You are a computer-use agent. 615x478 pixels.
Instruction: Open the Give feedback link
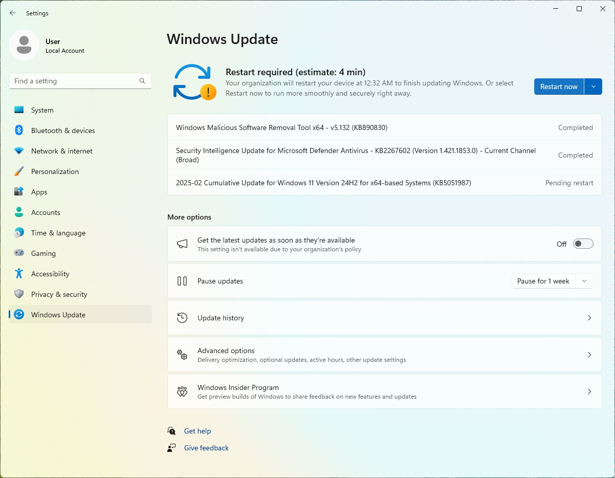point(206,448)
